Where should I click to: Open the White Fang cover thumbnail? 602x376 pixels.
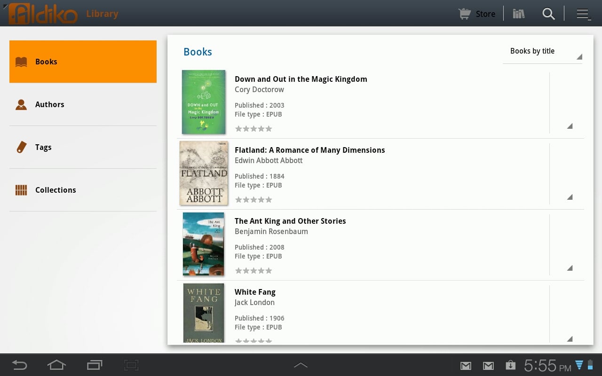pyautogui.click(x=203, y=313)
